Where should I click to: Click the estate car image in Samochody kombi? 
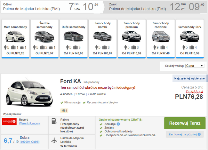[102, 36]
